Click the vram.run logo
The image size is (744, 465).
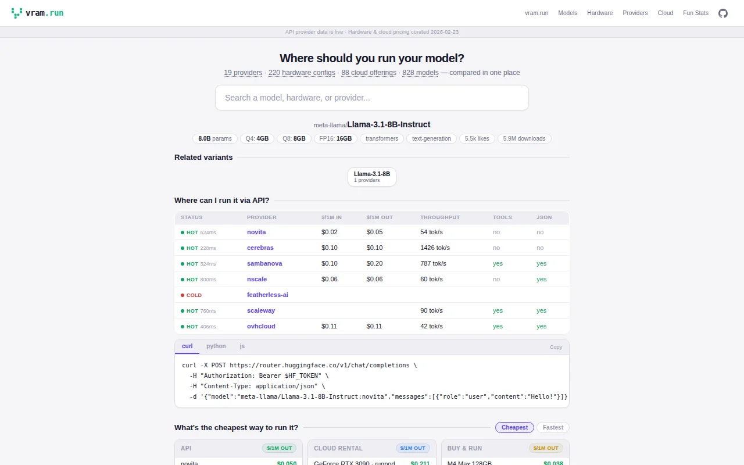pyautogui.click(x=38, y=13)
